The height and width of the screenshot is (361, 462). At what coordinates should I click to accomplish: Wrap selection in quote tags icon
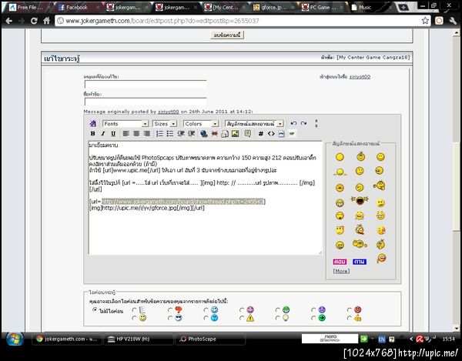click(x=248, y=134)
